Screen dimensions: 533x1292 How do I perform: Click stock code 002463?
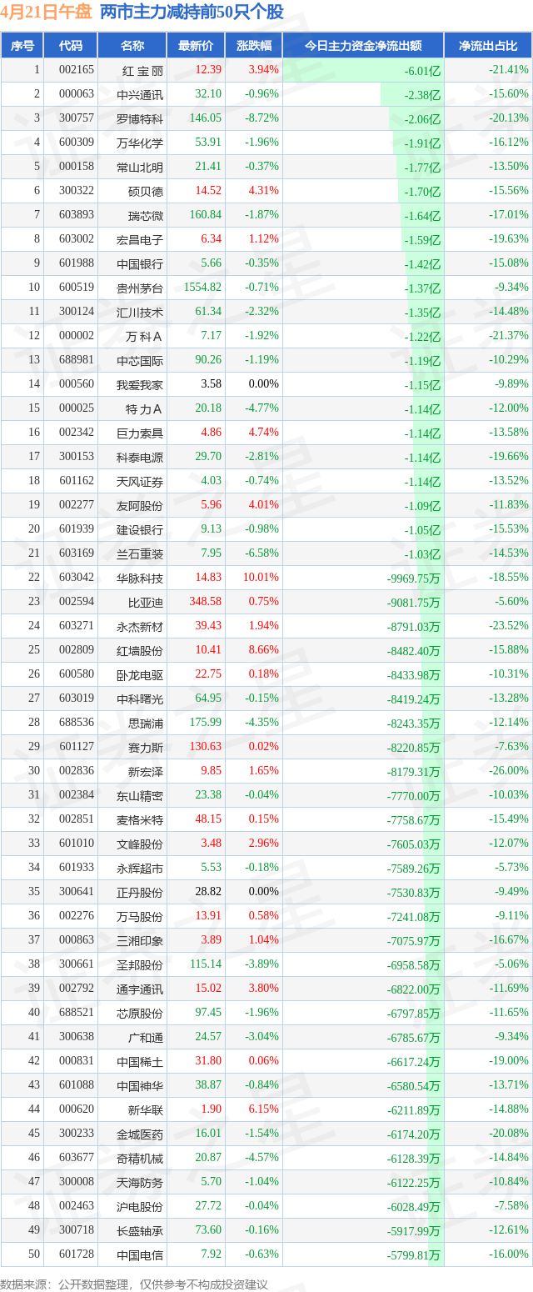tap(77, 1206)
